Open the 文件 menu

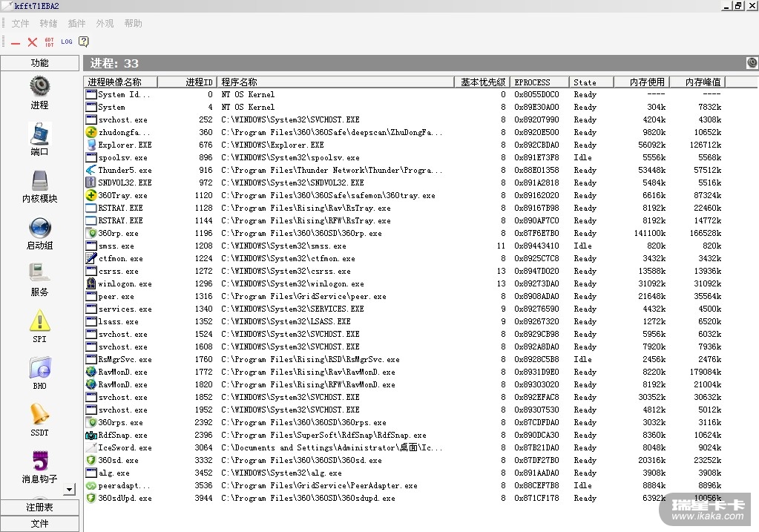pos(20,23)
